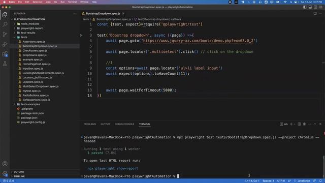This screenshot has width=325, height=183.
Task: Expand the OUTLINE section
Action: click(19, 172)
